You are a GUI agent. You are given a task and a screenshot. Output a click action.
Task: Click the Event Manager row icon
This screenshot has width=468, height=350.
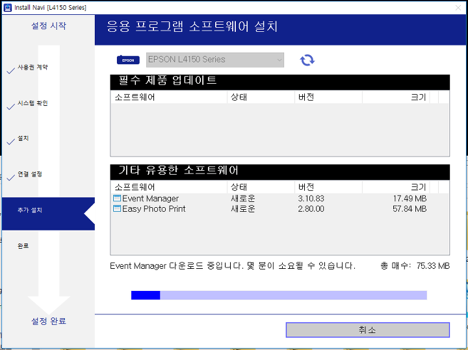click(117, 198)
